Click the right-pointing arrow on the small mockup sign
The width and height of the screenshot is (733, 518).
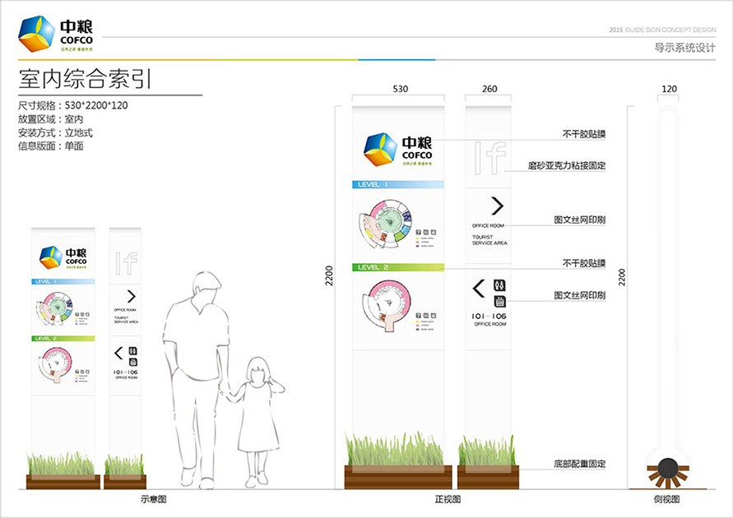tap(132, 296)
